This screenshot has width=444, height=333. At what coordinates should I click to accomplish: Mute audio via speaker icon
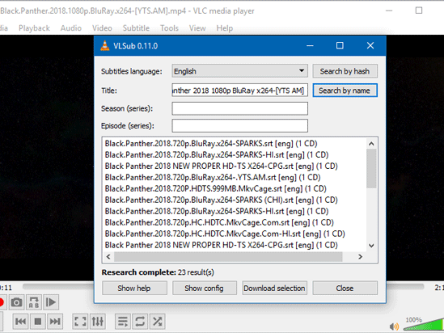click(394, 326)
